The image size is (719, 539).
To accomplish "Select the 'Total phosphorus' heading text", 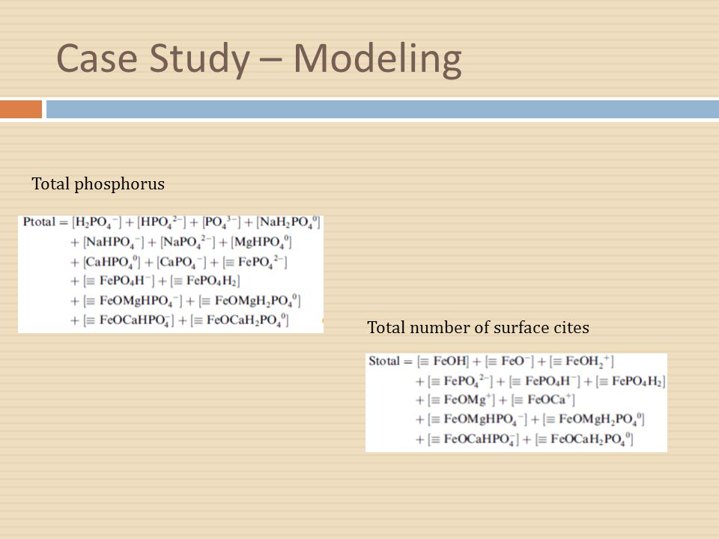I will (98, 184).
